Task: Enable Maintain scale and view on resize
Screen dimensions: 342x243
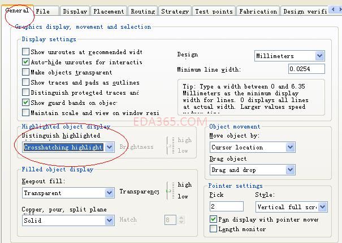Action: click(x=26, y=113)
